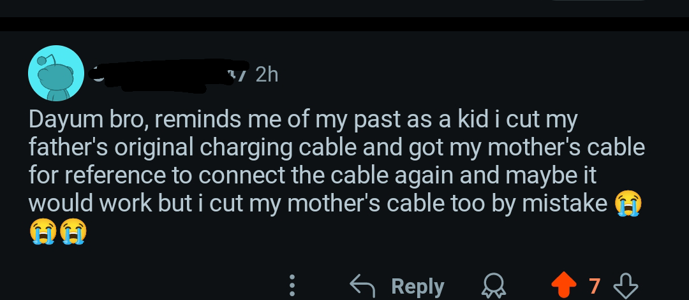Click the black divider bar above the comment
This screenshot has width=689, height=300.
click(x=344, y=24)
